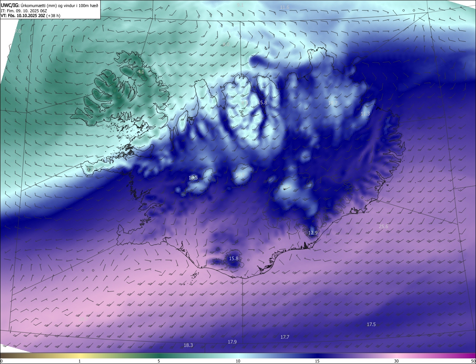The width and height of the screenshot is (476, 364).
Task: Click the 8.0 value north of Iceland
Action: 226,45
